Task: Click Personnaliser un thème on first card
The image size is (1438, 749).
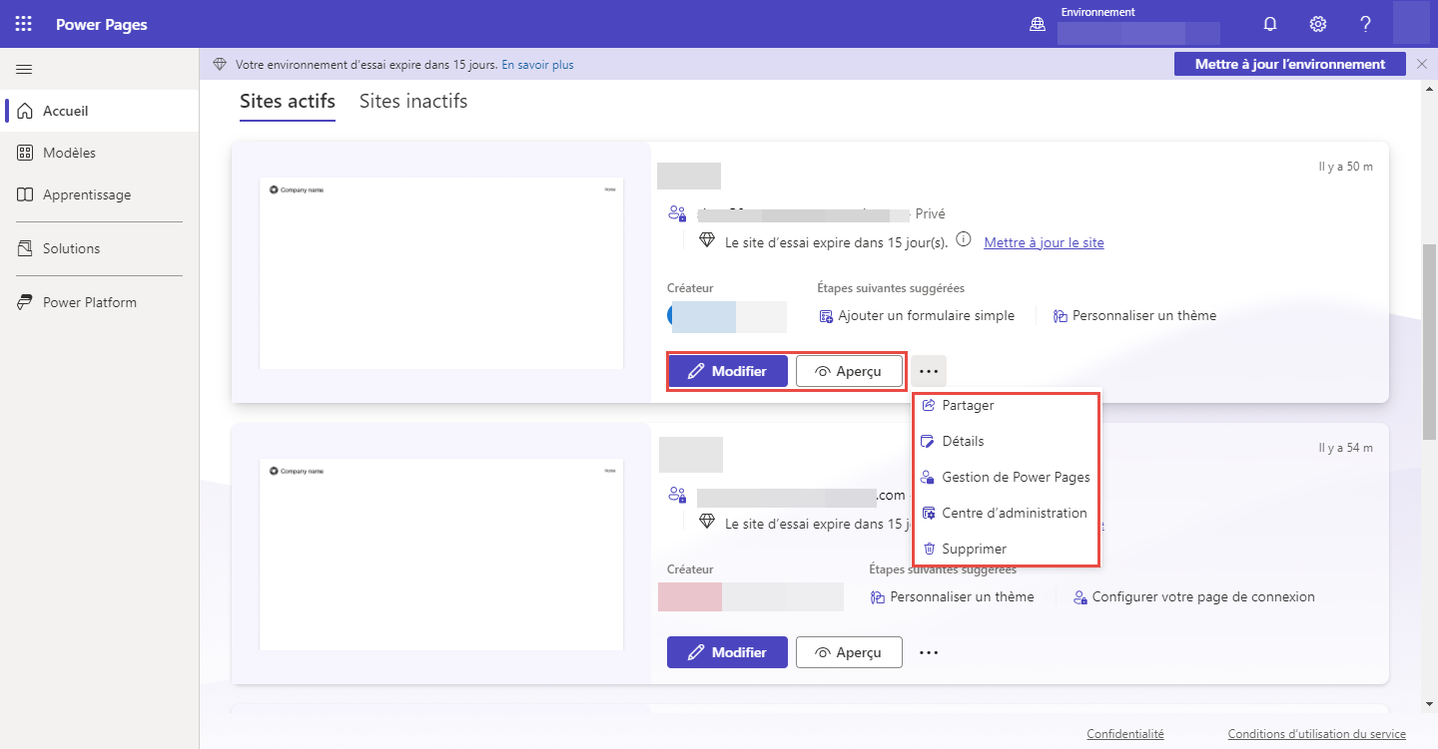Action: click(x=1134, y=316)
